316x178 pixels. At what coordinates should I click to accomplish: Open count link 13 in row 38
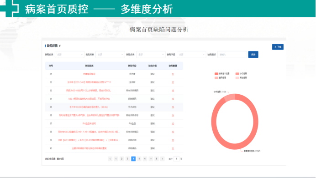point(173,132)
